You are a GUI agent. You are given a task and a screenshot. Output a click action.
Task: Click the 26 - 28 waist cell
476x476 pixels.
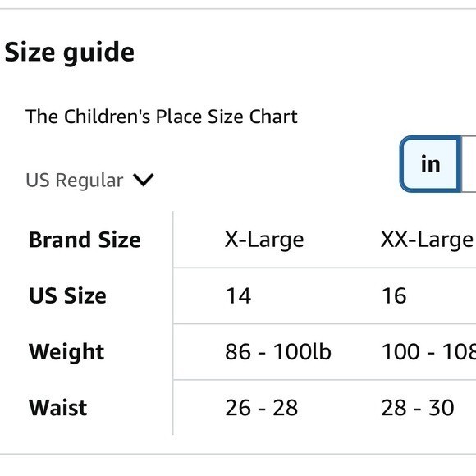click(x=261, y=408)
